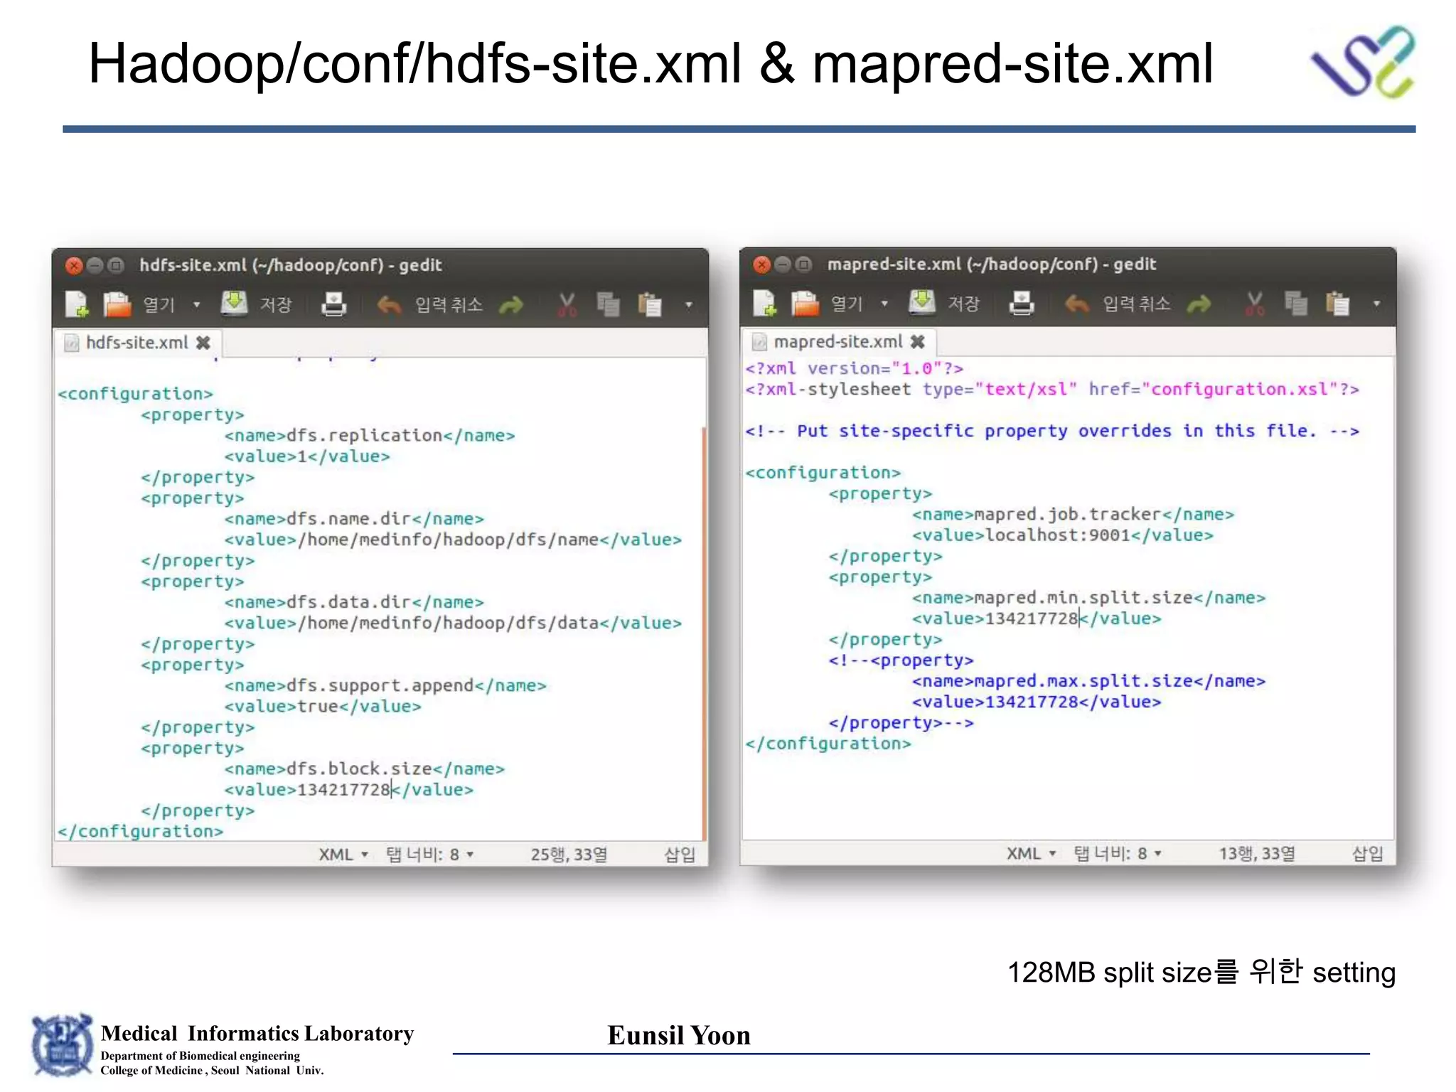Viewport: 1456px width, 1092px height.
Task: Click Print icon in mapred-site.xml gedit window
Action: pyautogui.click(x=1022, y=304)
